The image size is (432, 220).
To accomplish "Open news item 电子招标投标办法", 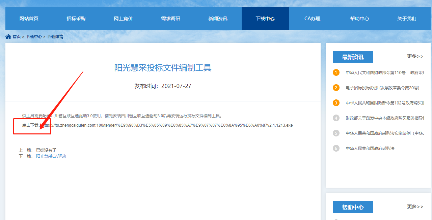I will coord(382,88).
